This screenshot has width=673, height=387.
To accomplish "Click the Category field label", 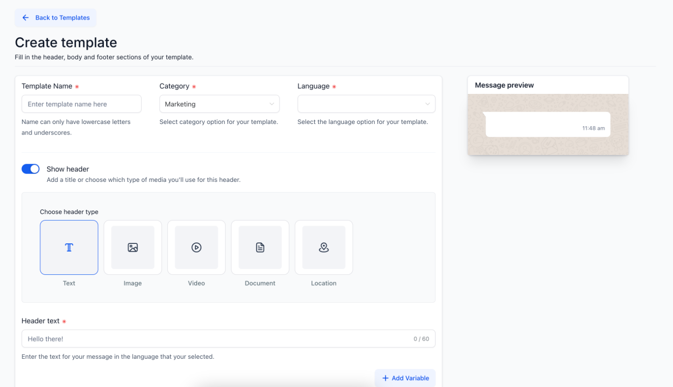I will coord(174,86).
